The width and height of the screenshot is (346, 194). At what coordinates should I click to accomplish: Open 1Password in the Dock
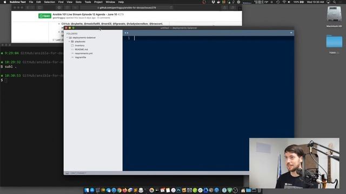(224, 190)
